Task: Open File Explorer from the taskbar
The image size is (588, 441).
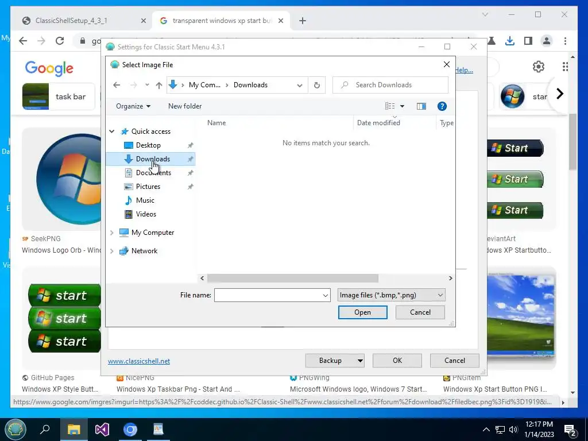Action: point(73,429)
